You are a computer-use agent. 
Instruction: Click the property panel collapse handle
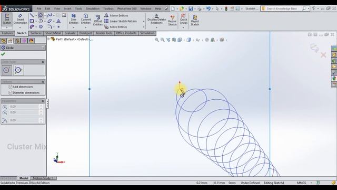[x=47, y=103]
